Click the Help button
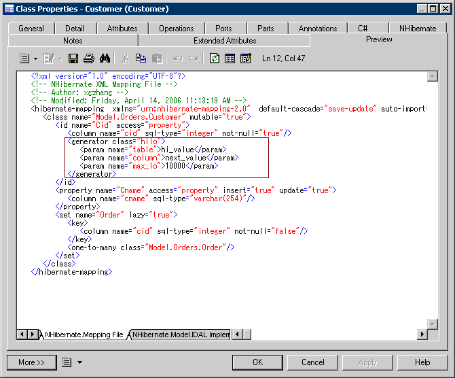The image size is (455, 378). tap(422, 362)
